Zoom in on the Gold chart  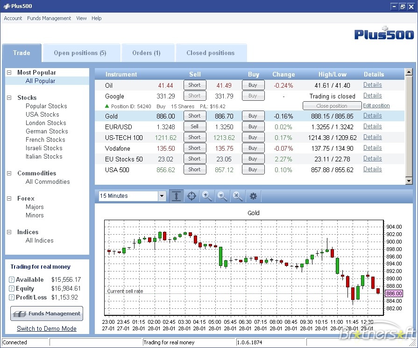click(207, 196)
